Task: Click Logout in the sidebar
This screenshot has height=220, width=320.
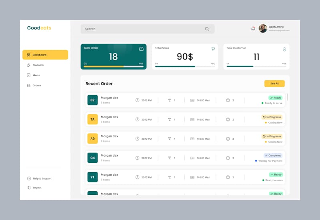Action: click(34, 188)
